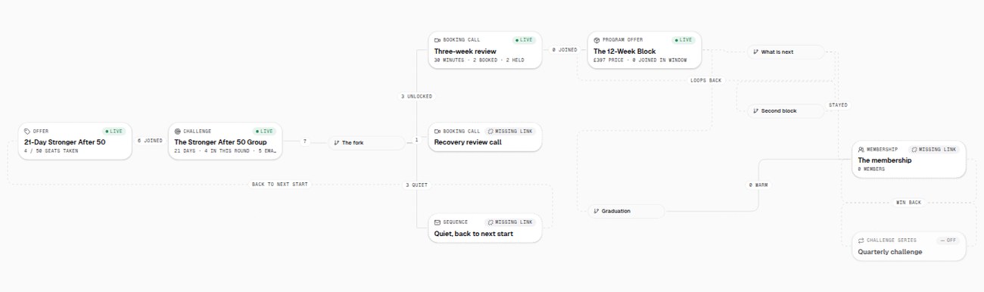Click the envelope icon on the Sequence card
Viewport: 984px width, 292px height.
pyautogui.click(x=438, y=222)
